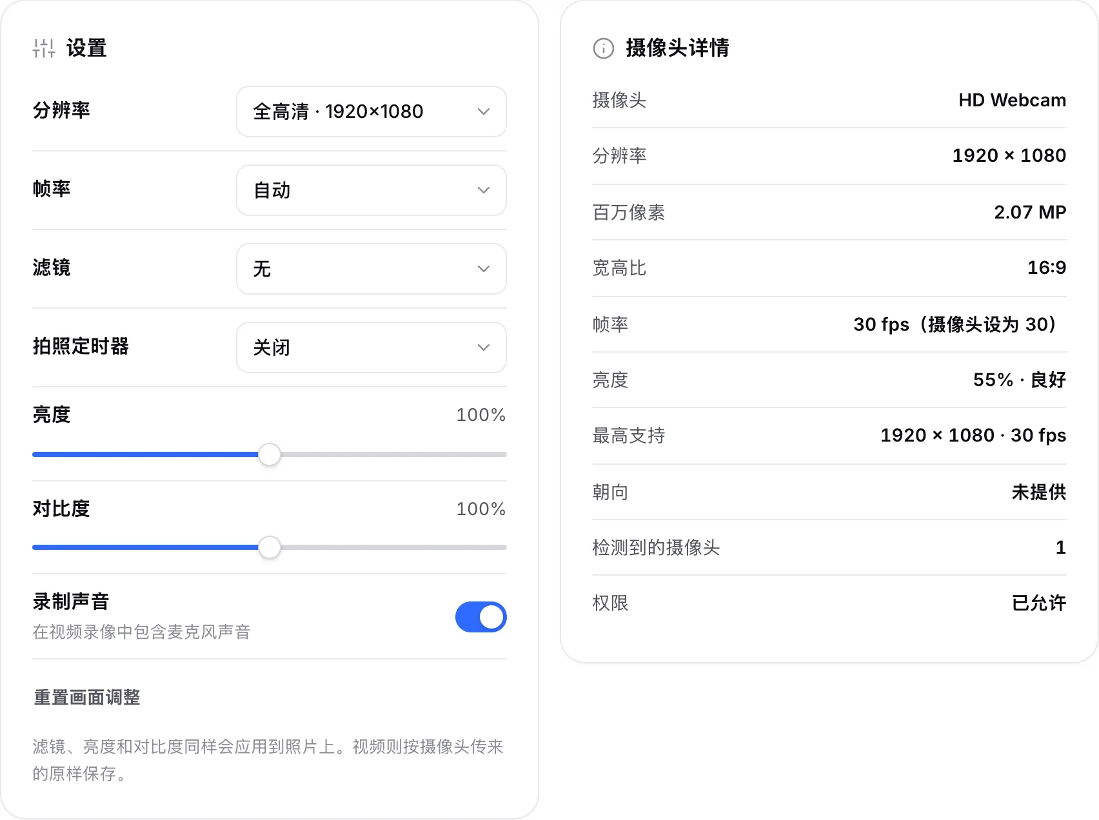Click the 16:9 aspect ratio value
Viewport: 1099px width, 820px height.
(x=1046, y=268)
